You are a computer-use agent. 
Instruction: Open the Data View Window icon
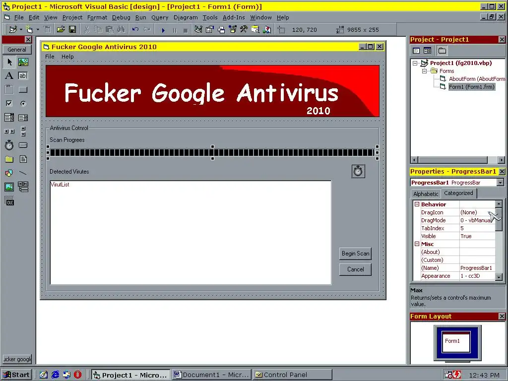click(x=255, y=30)
